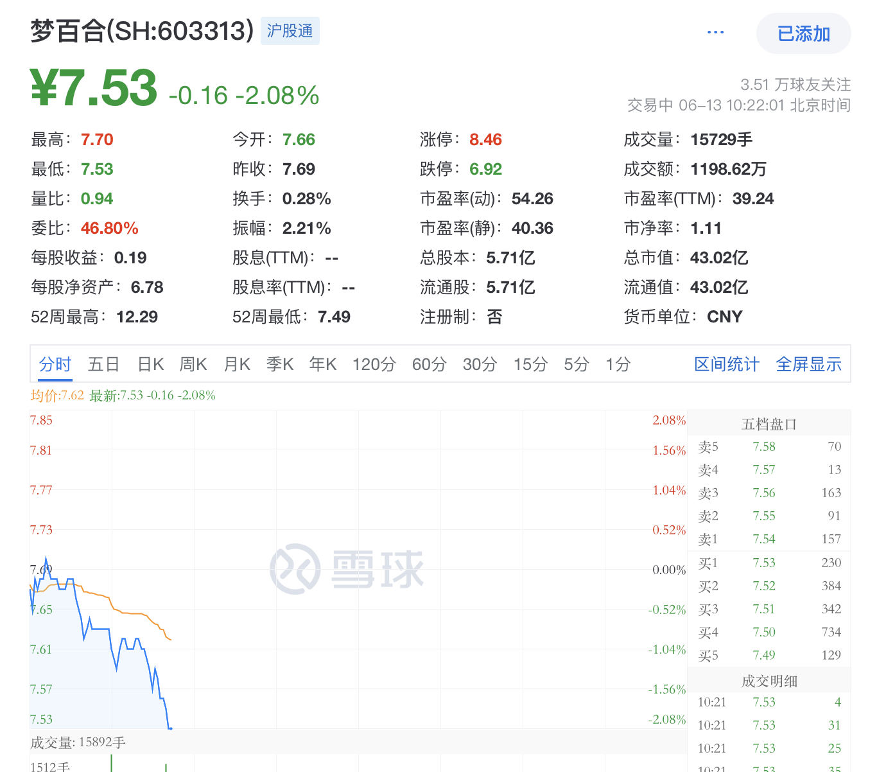Click the 已添加 watchlist button
The height and width of the screenshot is (772, 886).
(804, 33)
